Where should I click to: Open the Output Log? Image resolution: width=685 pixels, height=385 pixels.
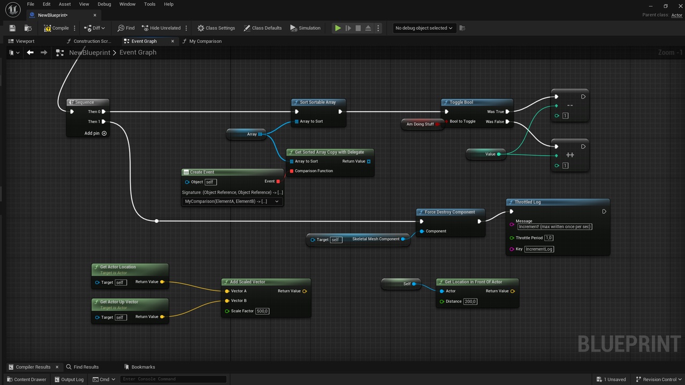tap(69, 380)
